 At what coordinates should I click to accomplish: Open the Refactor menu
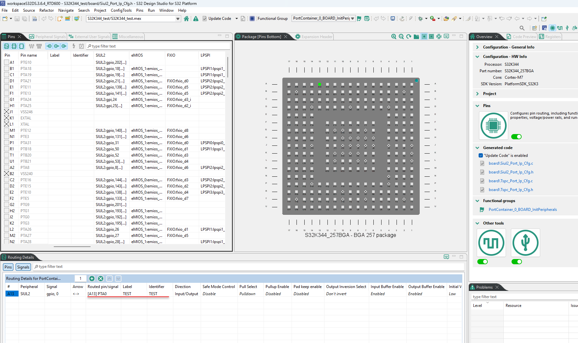pos(47,10)
